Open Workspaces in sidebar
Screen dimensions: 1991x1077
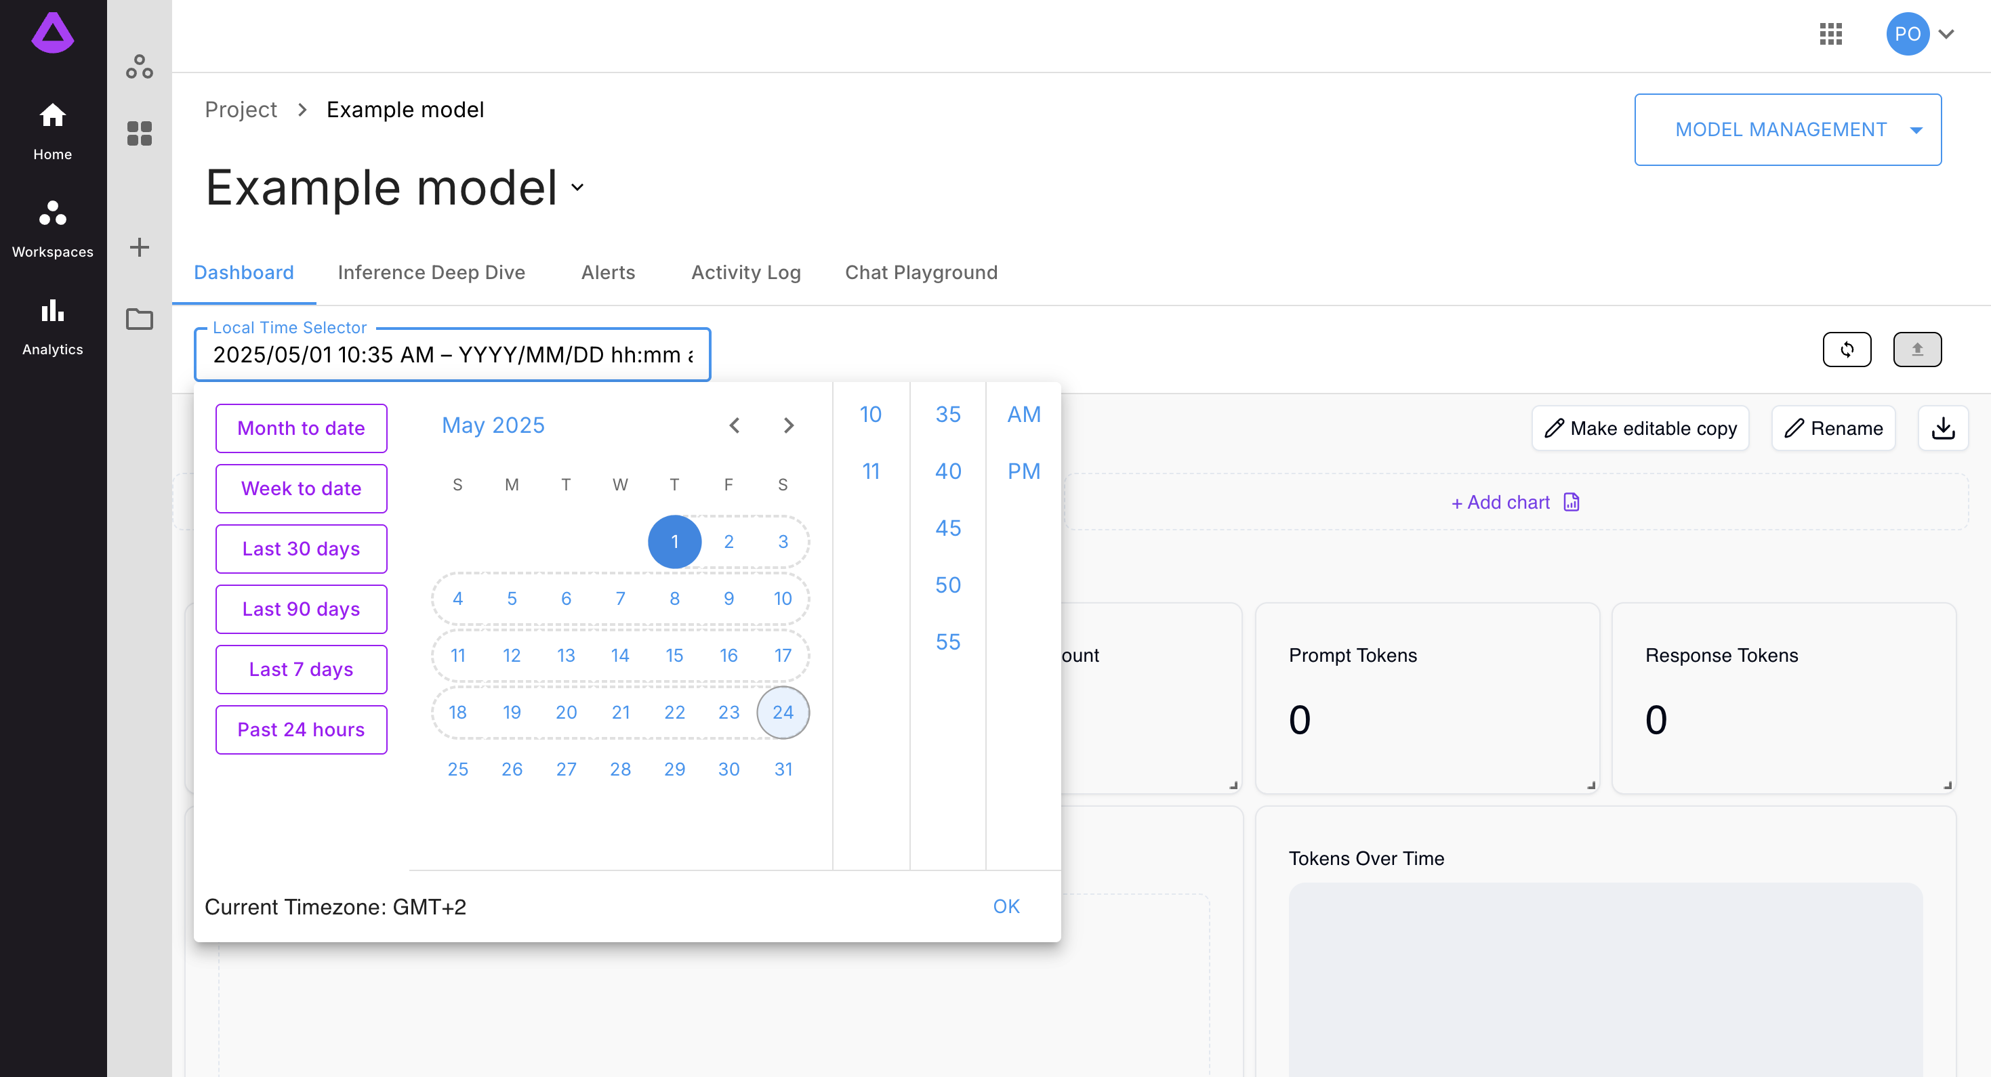[x=53, y=230]
